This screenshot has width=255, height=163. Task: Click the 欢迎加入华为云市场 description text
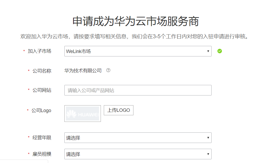click(134, 36)
